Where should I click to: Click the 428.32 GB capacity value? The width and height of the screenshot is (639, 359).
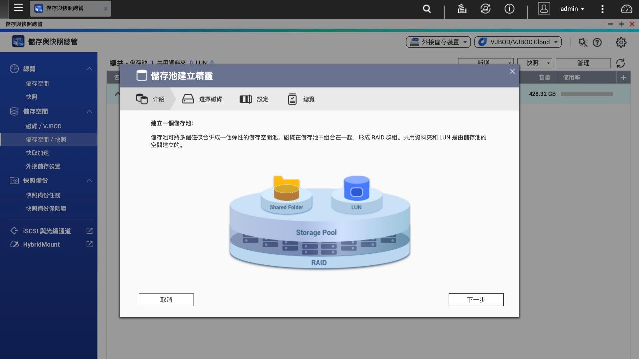tap(542, 94)
